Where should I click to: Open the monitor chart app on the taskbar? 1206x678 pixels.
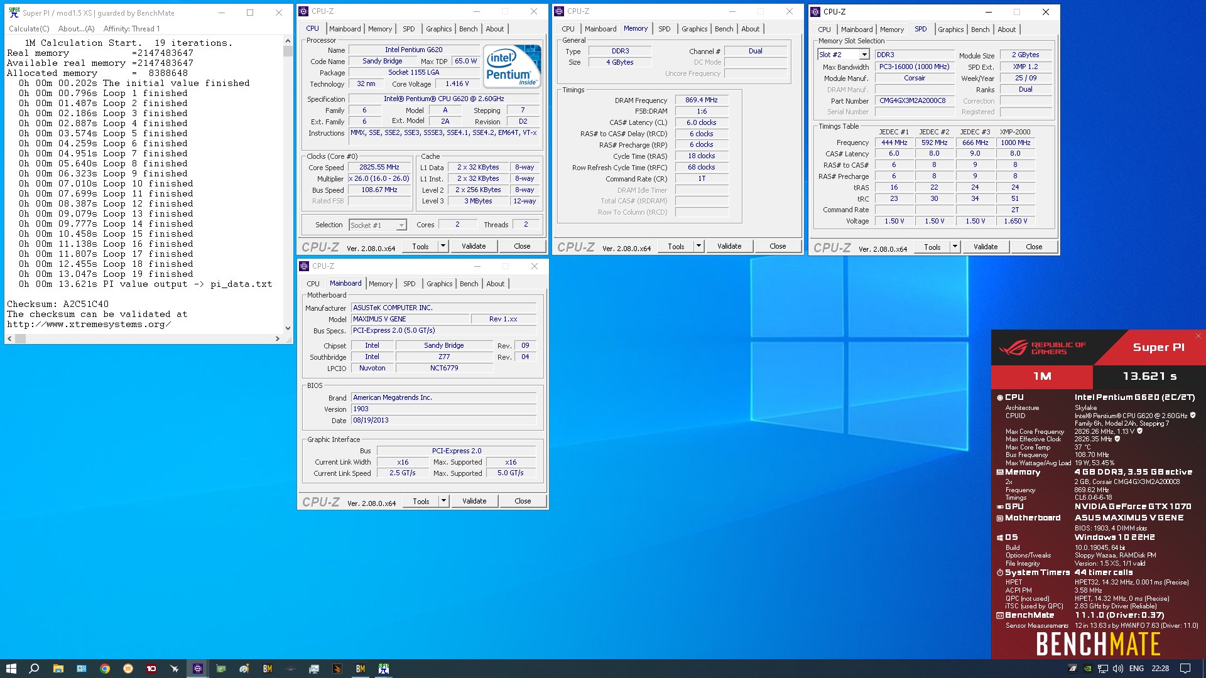[314, 669]
